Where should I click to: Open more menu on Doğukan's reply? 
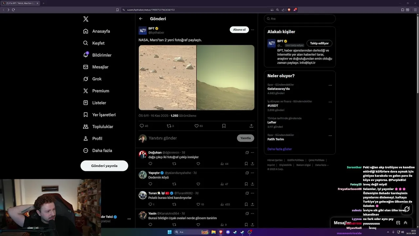pos(252,152)
